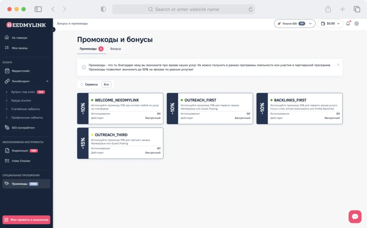Click the Safari sidebar toggle icon
Image resolution: width=367 pixels, height=228 pixels.
coord(38,9)
